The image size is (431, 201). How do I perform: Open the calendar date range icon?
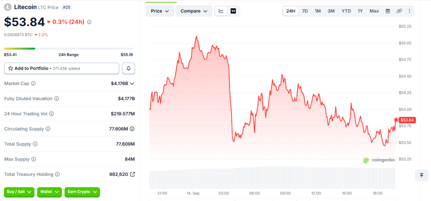pos(388,11)
